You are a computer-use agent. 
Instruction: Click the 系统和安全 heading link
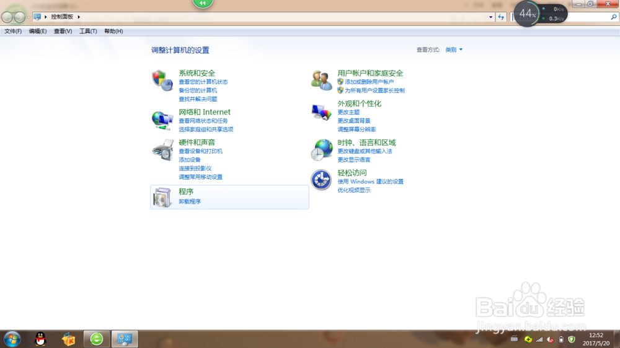tap(197, 73)
